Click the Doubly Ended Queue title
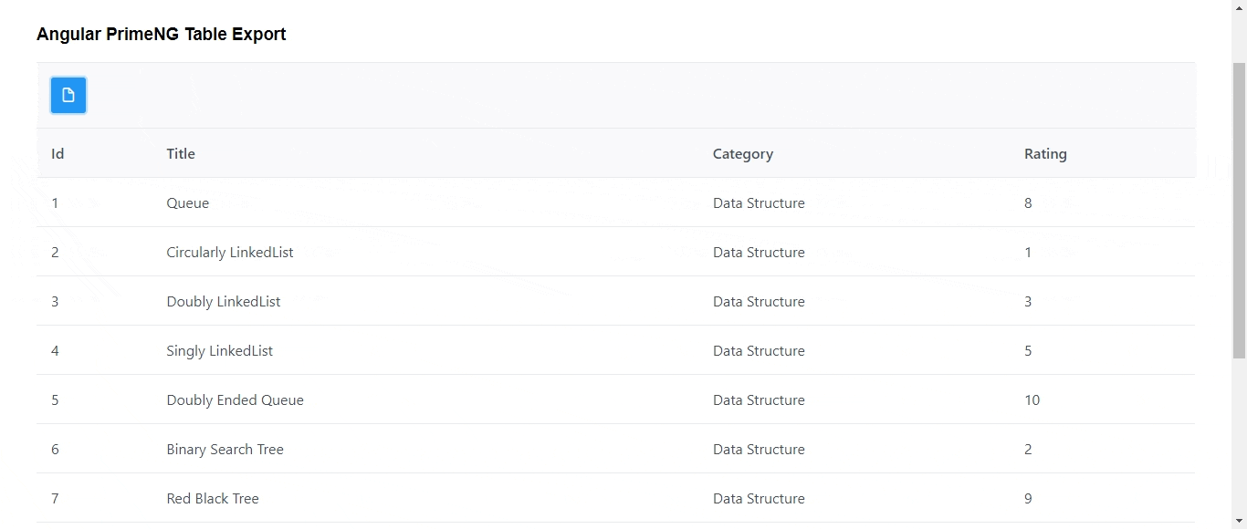The width and height of the screenshot is (1247, 529). click(x=236, y=400)
